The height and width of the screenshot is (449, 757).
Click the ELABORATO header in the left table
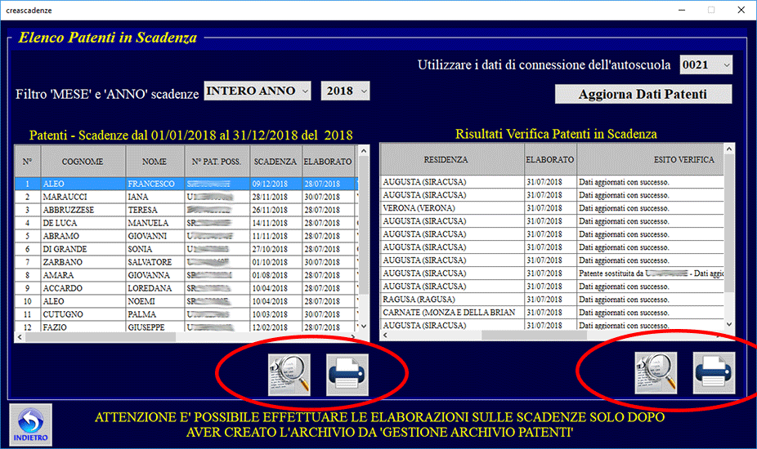tap(328, 162)
